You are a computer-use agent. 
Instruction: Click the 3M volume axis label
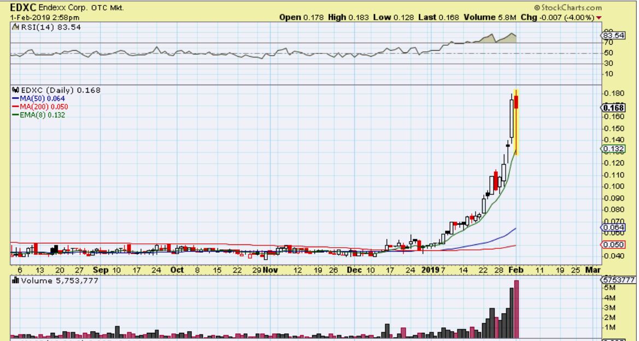(610, 308)
